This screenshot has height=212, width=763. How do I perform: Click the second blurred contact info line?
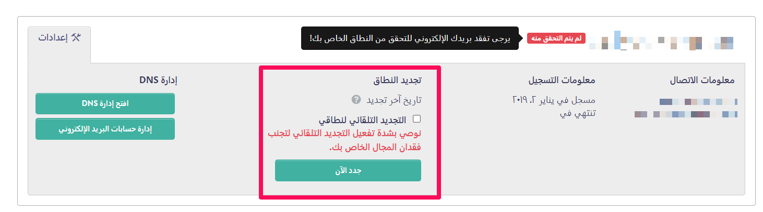click(686, 114)
